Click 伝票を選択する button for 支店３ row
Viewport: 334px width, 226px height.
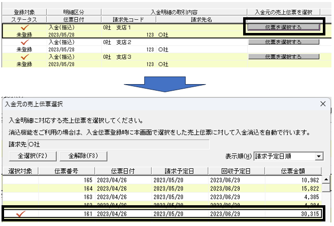coord(284,57)
